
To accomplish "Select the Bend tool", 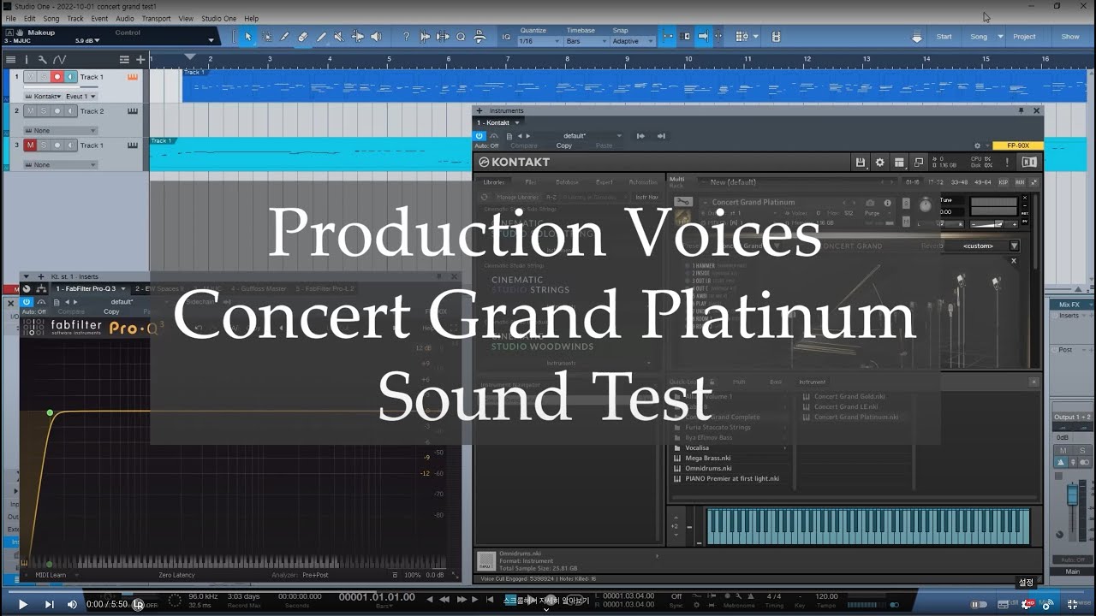I will pyautogui.click(x=357, y=37).
